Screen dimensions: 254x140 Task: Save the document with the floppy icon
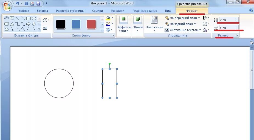tap(38, 3)
